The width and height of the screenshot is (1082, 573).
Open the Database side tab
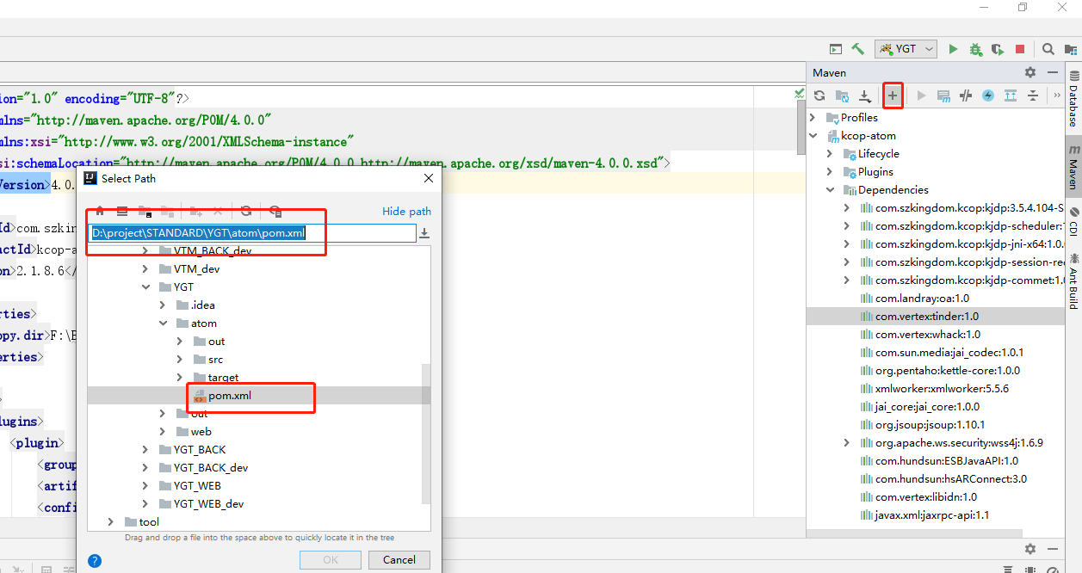(x=1073, y=97)
